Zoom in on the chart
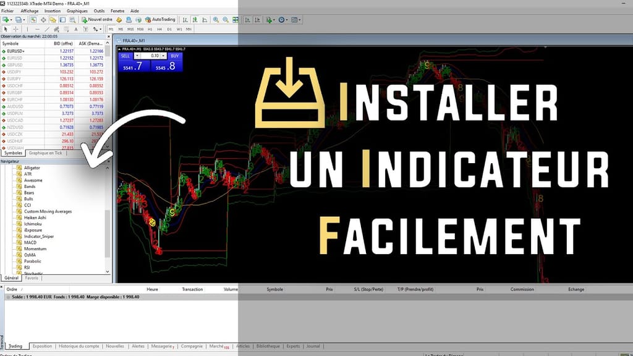This screenshot has height=356, width=633. (x=216, y=19)
